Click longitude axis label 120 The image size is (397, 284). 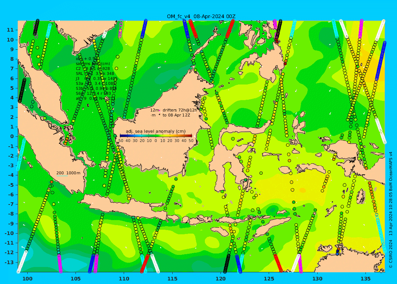[221, 279]
